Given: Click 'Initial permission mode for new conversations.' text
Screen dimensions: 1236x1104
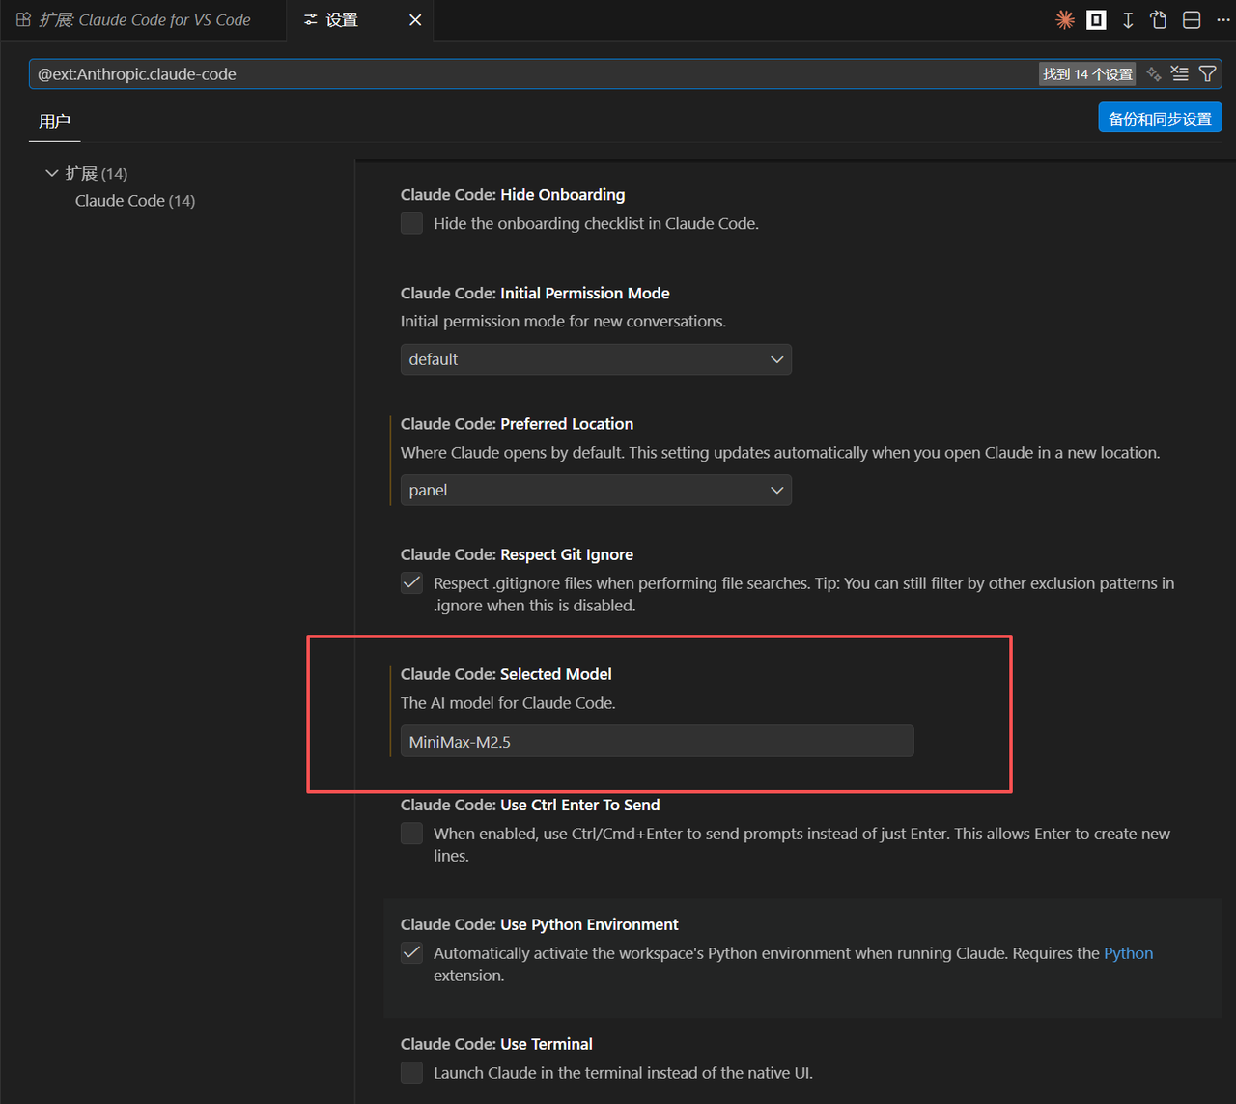Looking at the screenshot, I should pyautogui.click(x=563, y=321).
